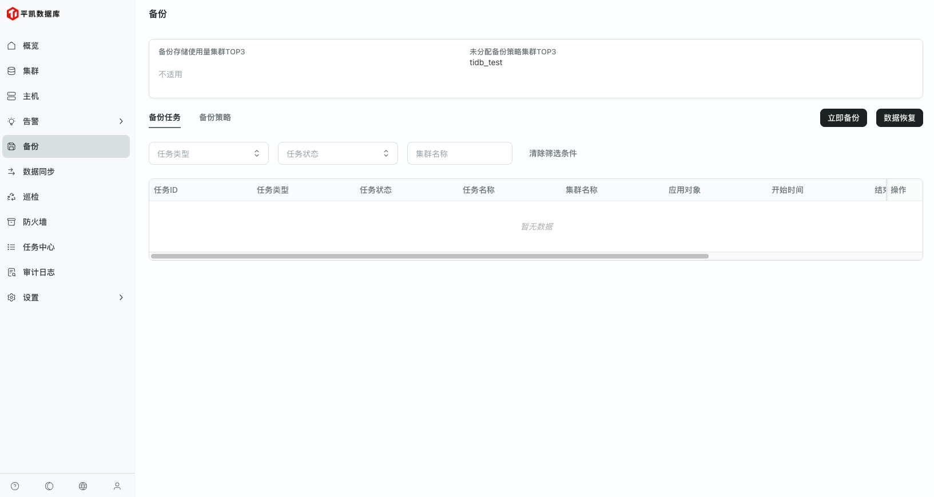Expand the 告警 submenu chevron
The width and height of the screenshot is (934, 497).
point(121,121)
